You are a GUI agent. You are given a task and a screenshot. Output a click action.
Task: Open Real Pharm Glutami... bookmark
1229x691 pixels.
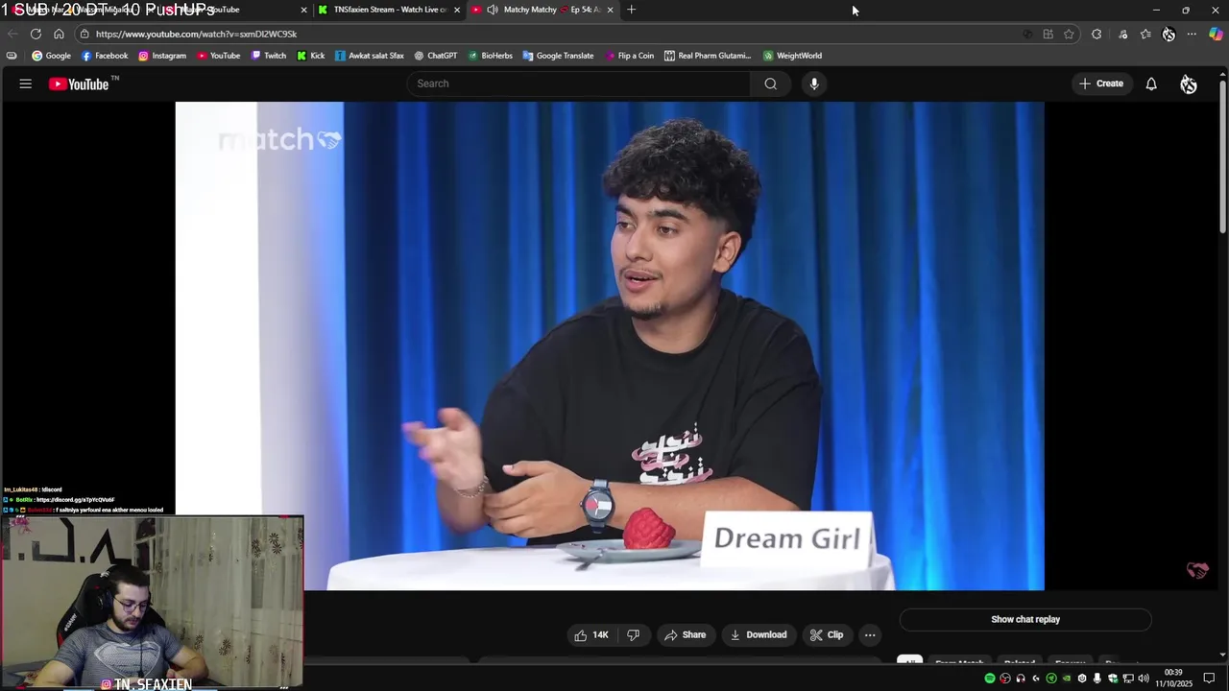(708, 56)
